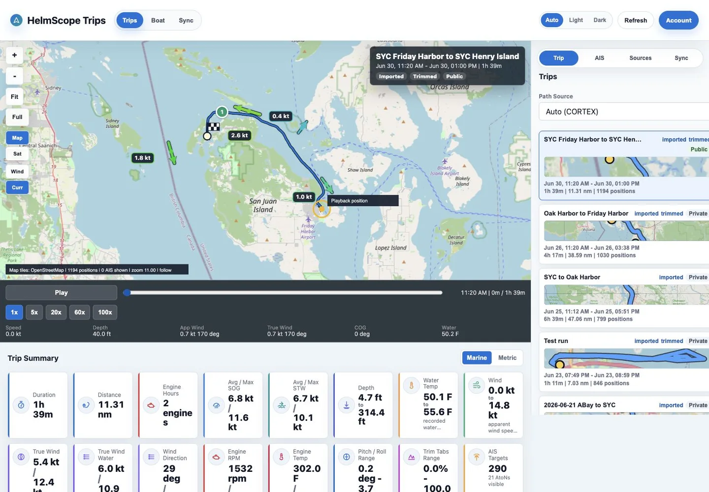Click the orange playback position marker
This screenshot has width=709, height=492.
pyautogui.click(x=322, y=209)
